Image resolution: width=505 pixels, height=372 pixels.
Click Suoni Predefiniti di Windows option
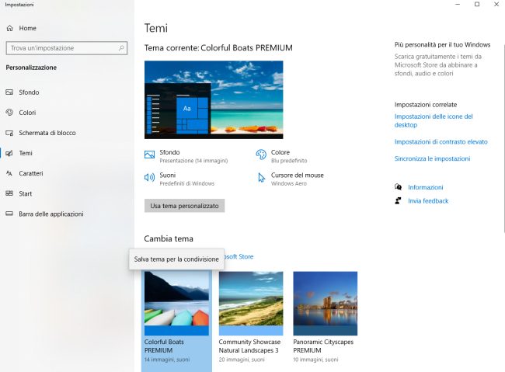pyautogui.click(x=179, y=179)
